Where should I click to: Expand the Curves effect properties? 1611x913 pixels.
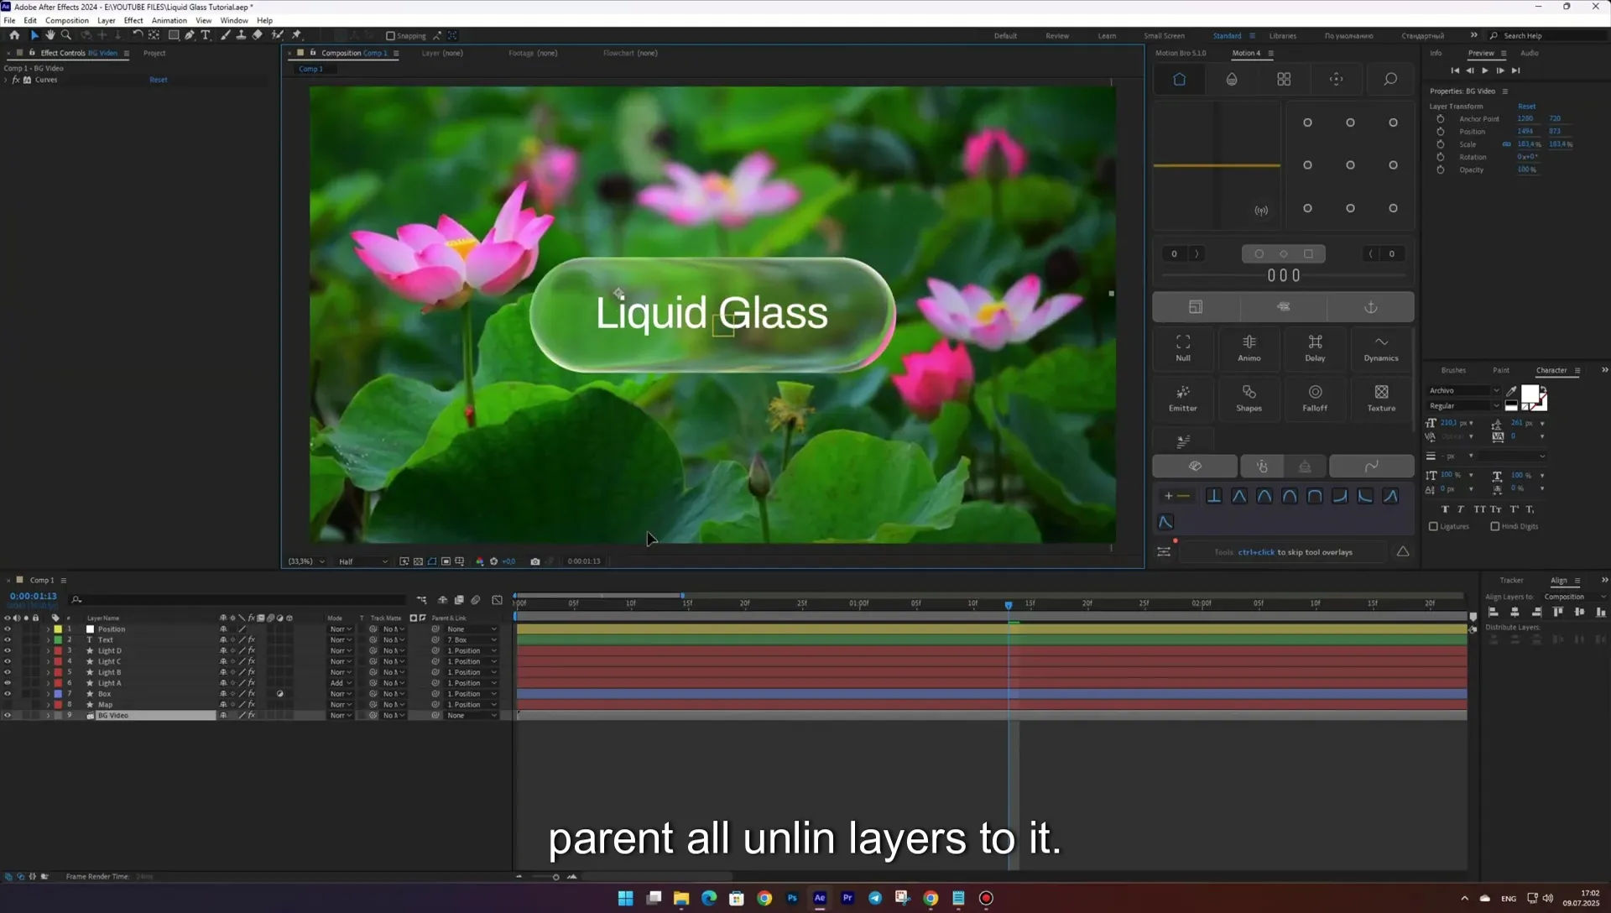(6, 81)
